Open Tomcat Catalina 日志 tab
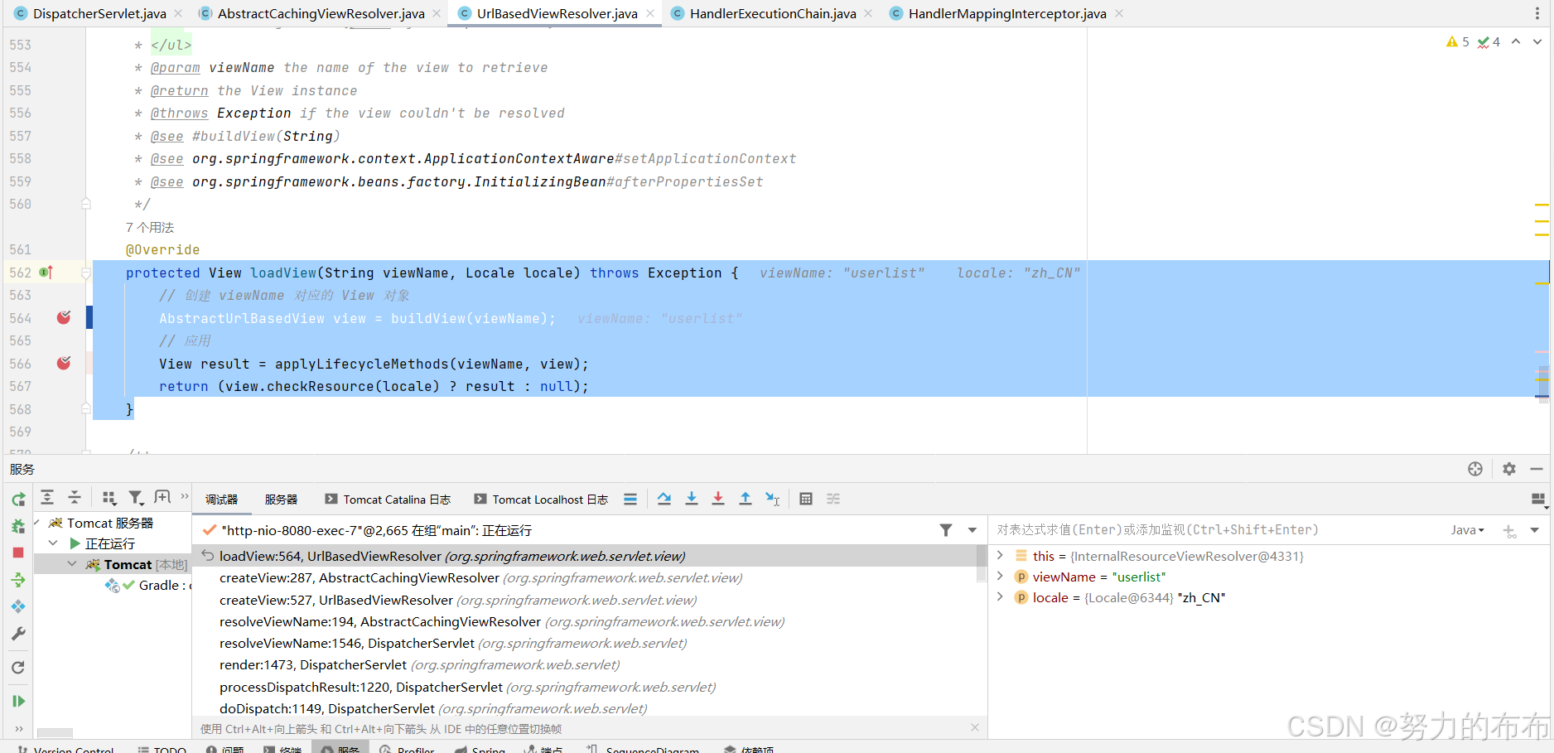The image size is (1554, 753). (x=388, y=500)
